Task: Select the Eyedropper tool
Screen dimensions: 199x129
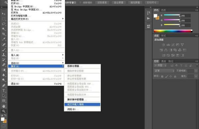Action: pyautogui.click(x=4, y=39)
